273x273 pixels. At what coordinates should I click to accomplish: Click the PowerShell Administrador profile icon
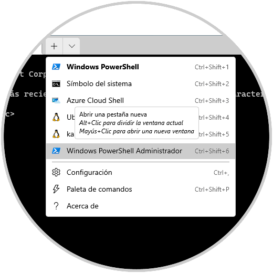[x=56, y=151]
